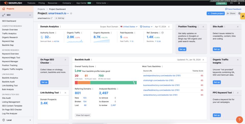Image resolution: width=245 pixels, height=124 pixels.
Task: Click the Authority Score info icon
Action: click(56, 33)
